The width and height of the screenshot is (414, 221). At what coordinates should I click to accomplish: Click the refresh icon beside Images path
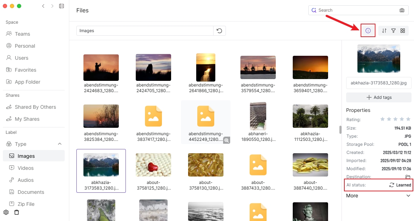(x=219, y=31)
